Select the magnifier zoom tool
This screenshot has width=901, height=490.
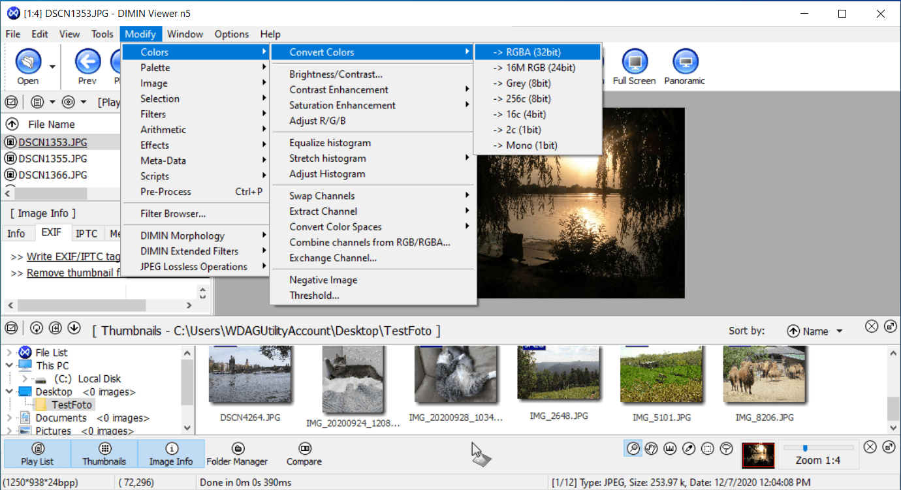(632, 449)
